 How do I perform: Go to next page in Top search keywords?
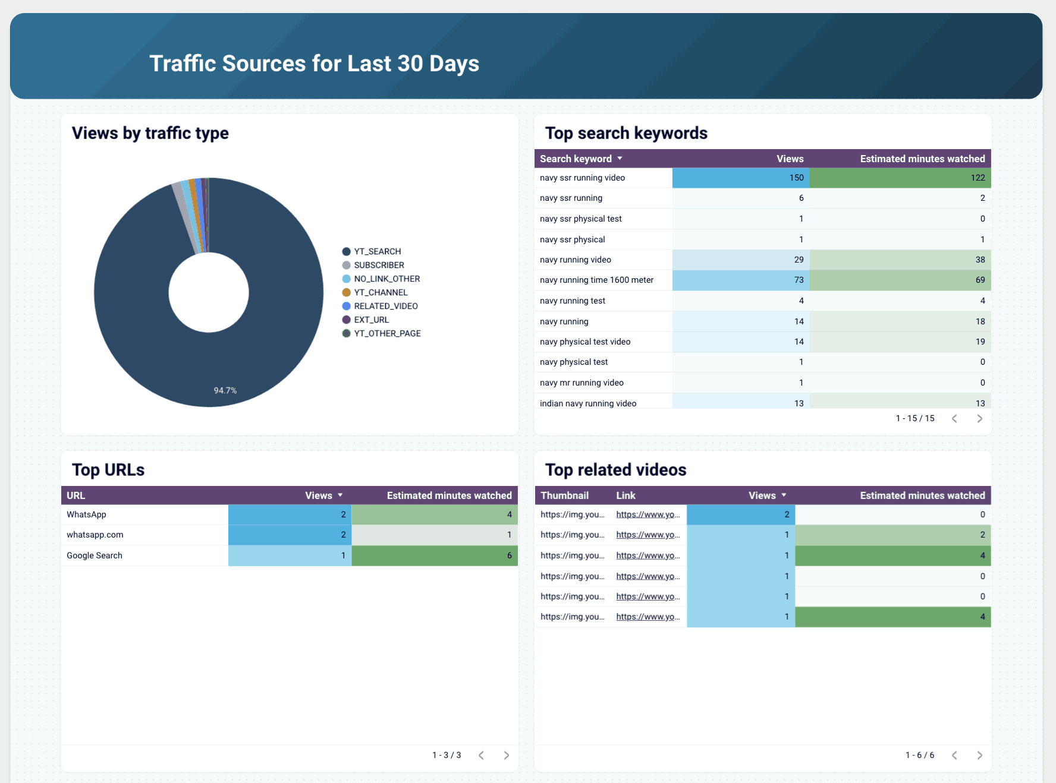tap(979, 419)
